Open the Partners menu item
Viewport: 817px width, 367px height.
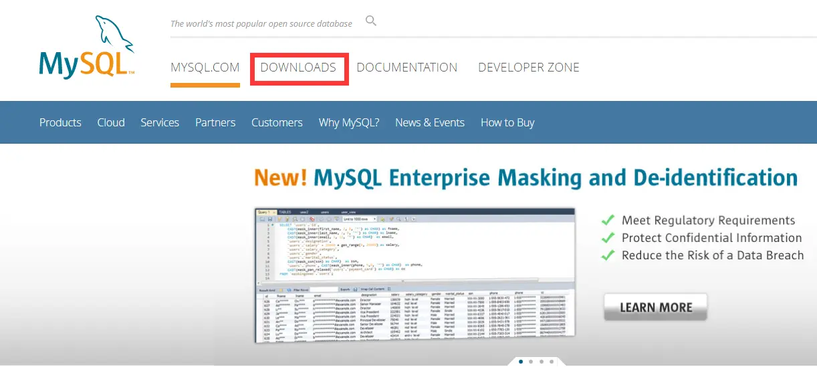pyautogui.click(x=215, y=122)
